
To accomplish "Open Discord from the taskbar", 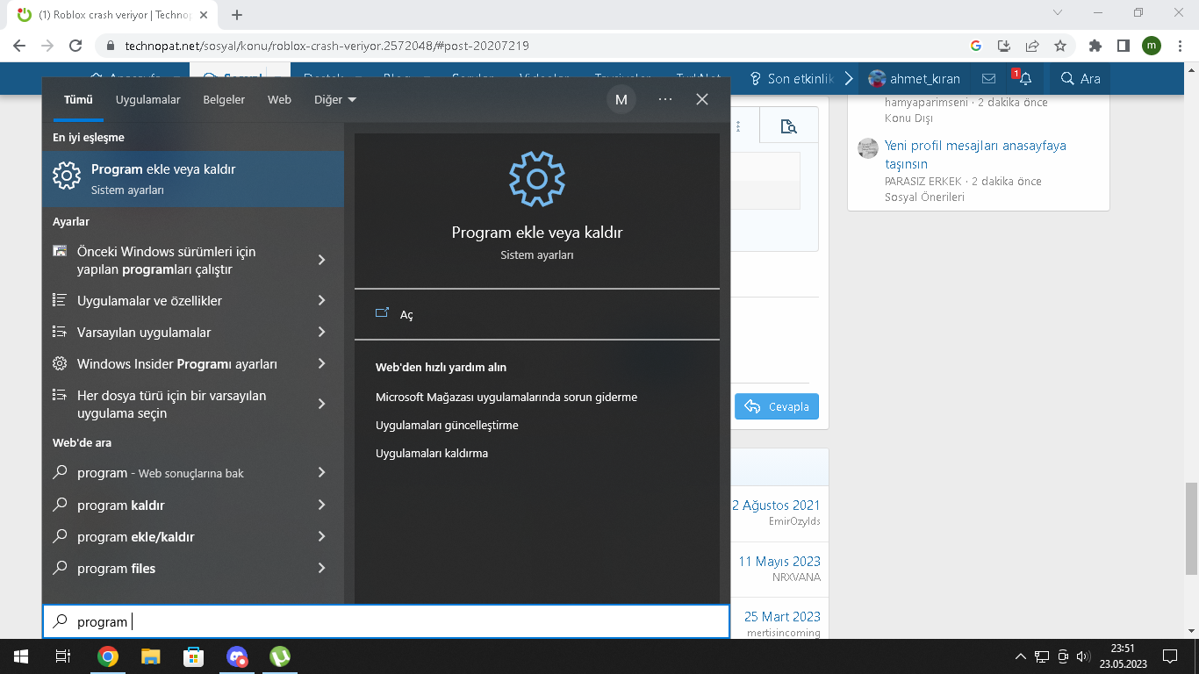I will tap(237, 656).
